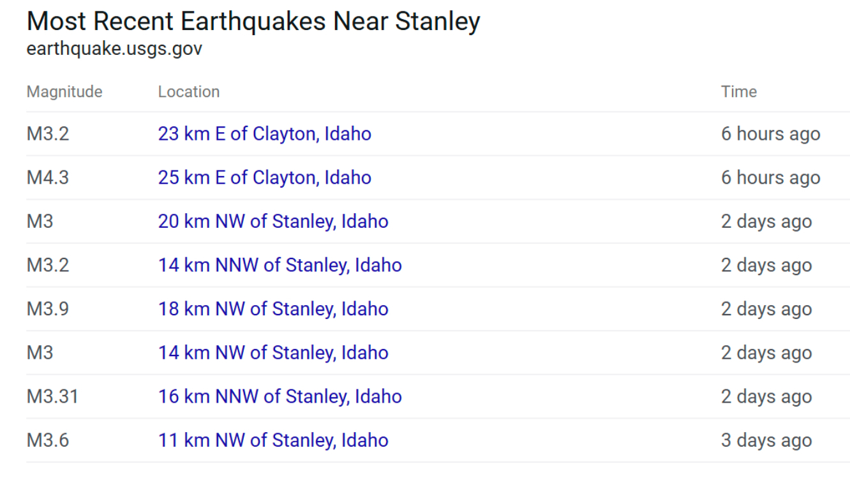Click the Most Recent Earthquakes Near Stanley title

pos(253,22)
